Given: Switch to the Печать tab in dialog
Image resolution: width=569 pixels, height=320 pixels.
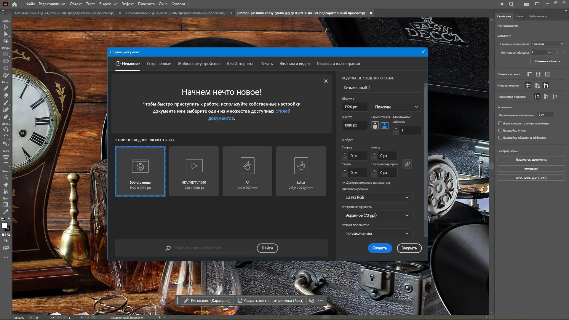Looking at the screenshot, I should [x=266, y=64].
